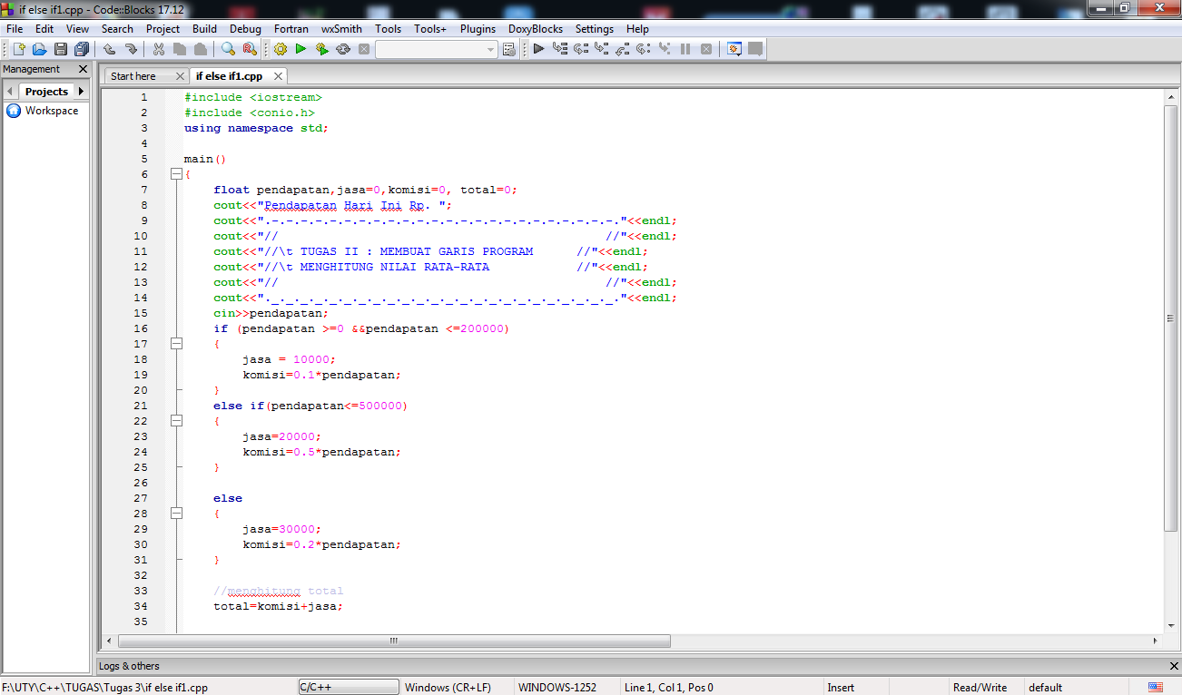Open the Settings menu
Viewport: 1182px width, 695px height.
595,29
